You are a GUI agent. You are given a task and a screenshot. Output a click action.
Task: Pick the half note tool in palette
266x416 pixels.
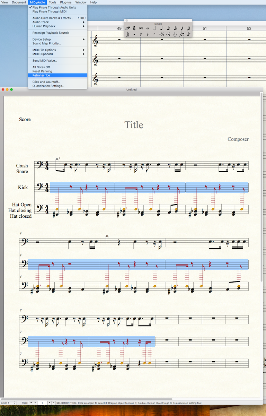pyautogui.click(x=154, y=28)
